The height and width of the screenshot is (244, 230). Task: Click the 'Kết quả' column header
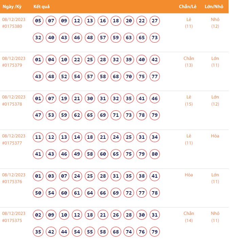coord(42,7)
